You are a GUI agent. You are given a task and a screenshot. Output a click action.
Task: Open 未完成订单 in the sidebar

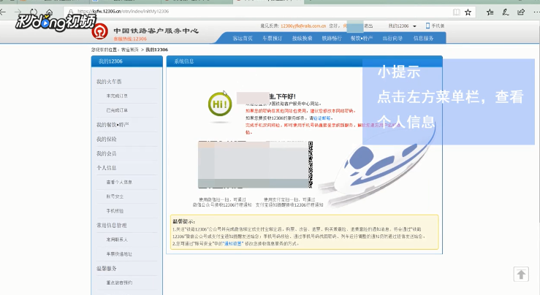point(117,96)
